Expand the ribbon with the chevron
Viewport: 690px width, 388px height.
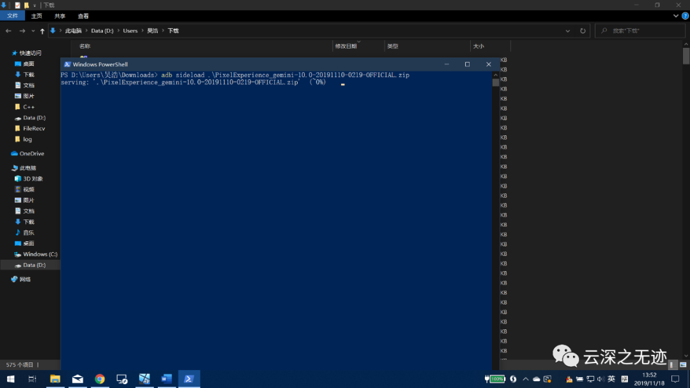click(676, 16)
